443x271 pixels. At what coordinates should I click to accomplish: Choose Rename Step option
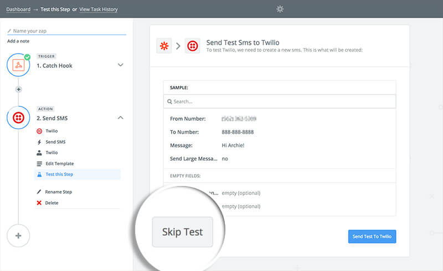59,192
